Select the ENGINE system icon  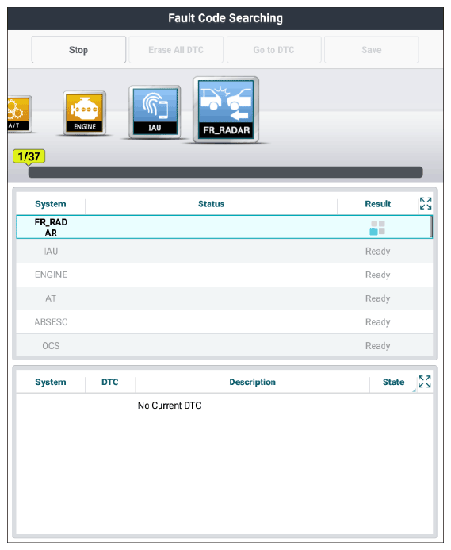85,113
